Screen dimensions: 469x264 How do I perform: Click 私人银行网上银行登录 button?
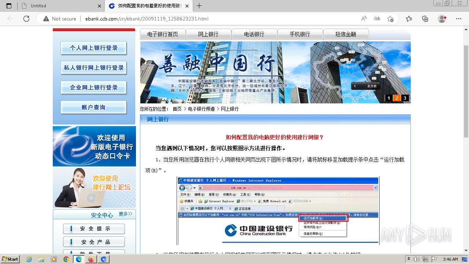pyautogui.click(x=94, y=68)
